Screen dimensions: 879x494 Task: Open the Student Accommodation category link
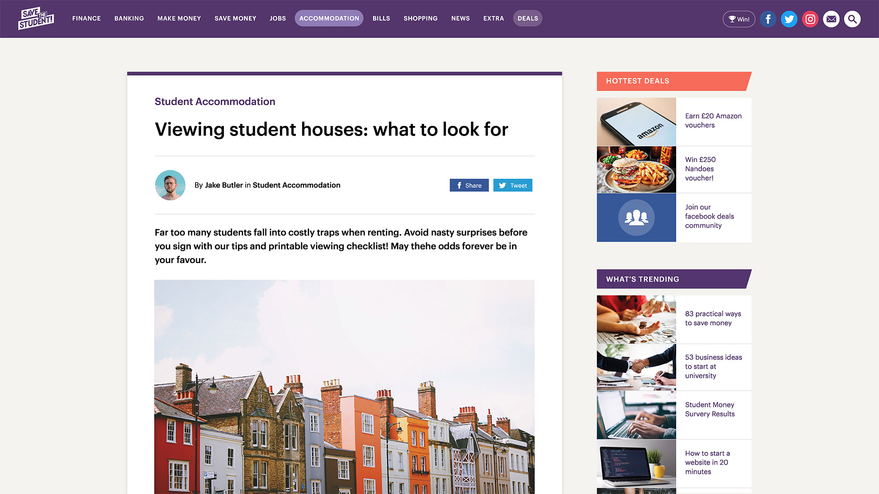[215, 102]
